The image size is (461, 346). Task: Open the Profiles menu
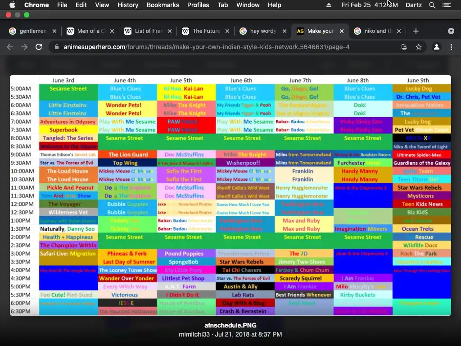click(x=198, y=5)
